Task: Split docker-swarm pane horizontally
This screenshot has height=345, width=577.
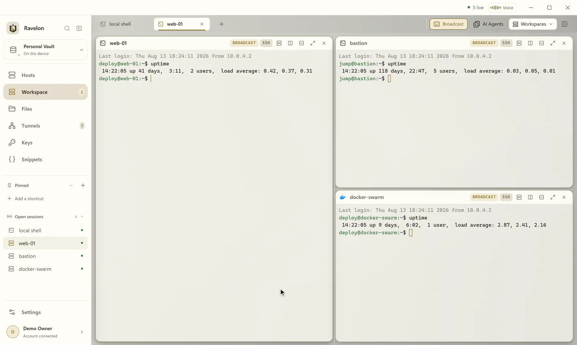Action: click(541, 197)
